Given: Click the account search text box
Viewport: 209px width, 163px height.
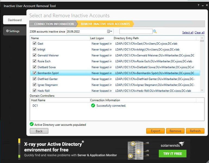Looking at the screenshot, I should 136,32.
